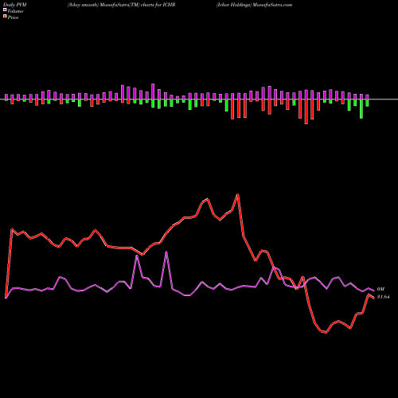Select the 'Volume' legend label
This screenshot has width=398, height=398.
tap(15, 11)
